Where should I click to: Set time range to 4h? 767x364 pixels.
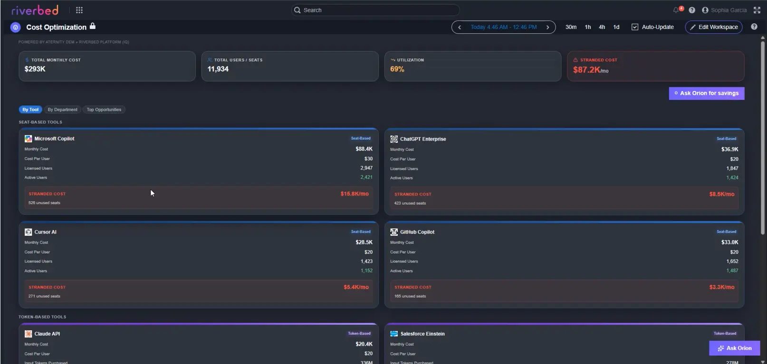[602, 27]
